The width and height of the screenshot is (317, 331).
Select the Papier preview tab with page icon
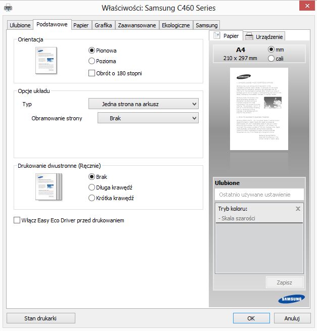coord(226,36)
